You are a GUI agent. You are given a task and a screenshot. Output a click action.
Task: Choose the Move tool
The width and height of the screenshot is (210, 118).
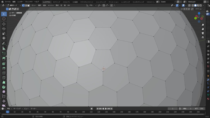[4, 24]
